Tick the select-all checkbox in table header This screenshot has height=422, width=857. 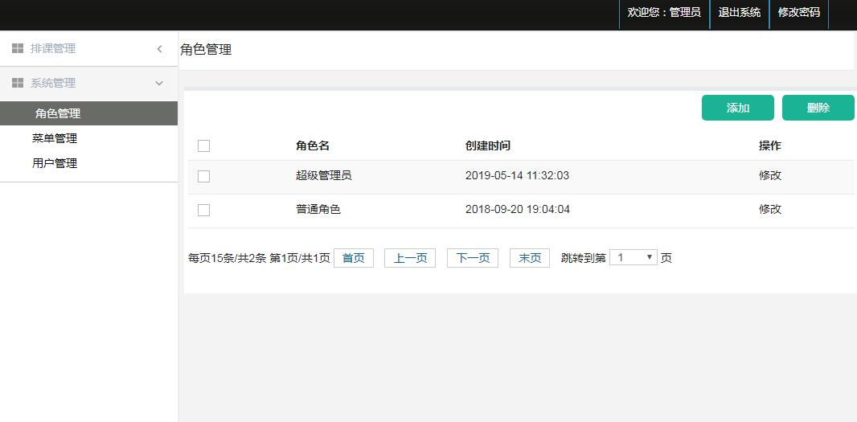coord(204,146)
